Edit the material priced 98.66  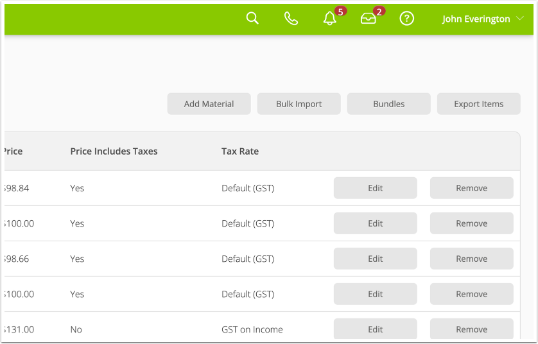click(x=376, y=259)
